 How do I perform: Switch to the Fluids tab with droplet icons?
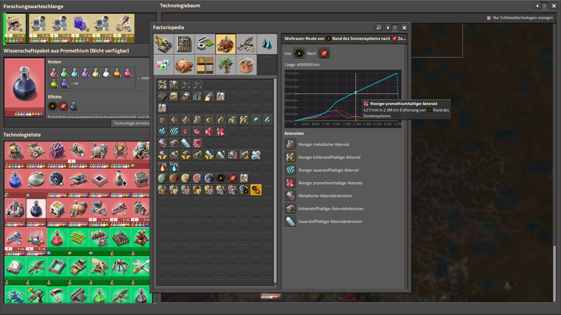point(267,44)
